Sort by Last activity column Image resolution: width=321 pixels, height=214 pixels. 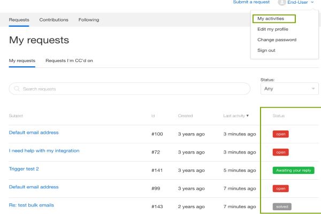[x=236, y=116]
